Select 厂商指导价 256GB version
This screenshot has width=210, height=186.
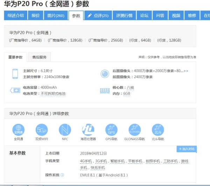point(106,40)
